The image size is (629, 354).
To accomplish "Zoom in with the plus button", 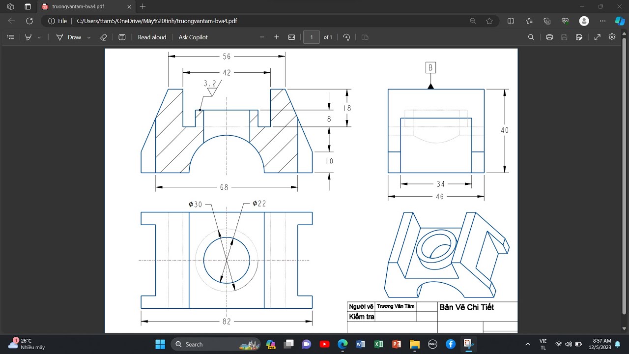I will tap(277, 37).
